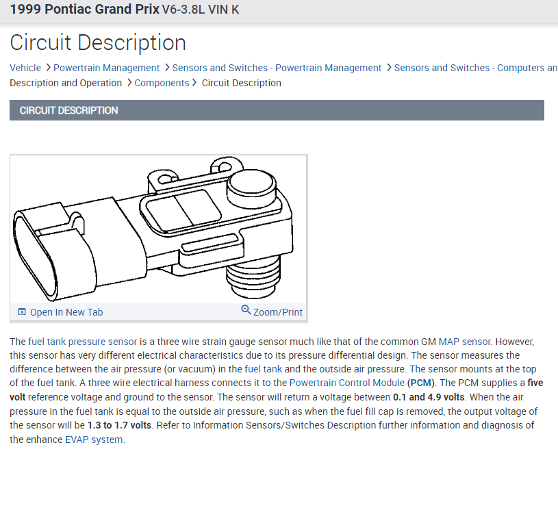Go to the Components breadcrumb
This screenshot has width=558, height=510.
pyautogui.click(x=162, y=83)
